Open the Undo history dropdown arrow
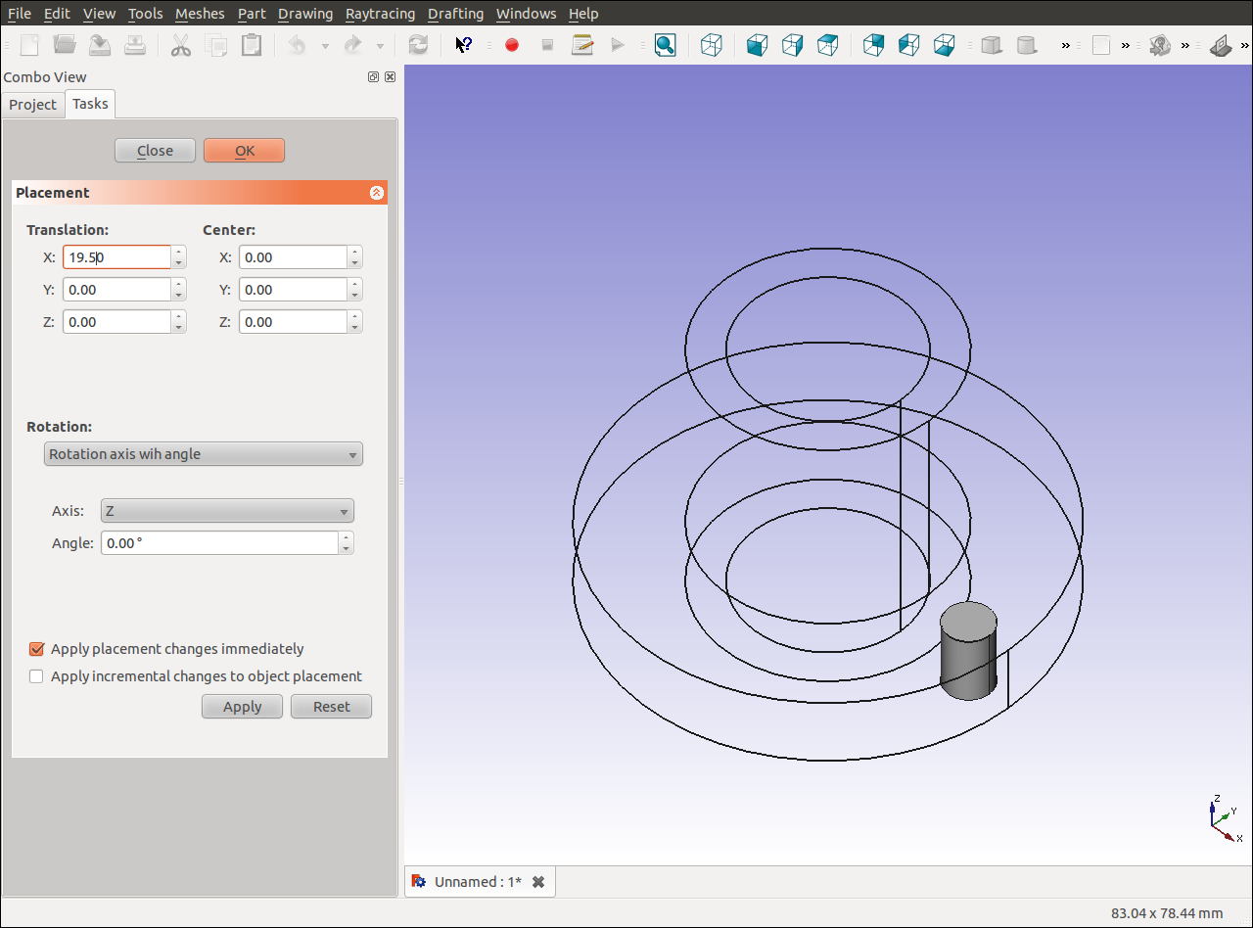The height and width of the screenshot is (928, 1253). [x=325, y=45]
